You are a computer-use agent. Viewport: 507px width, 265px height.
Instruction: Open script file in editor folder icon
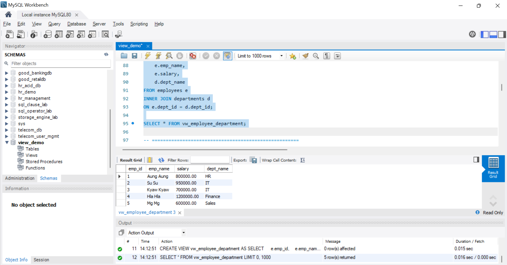[124, 56]
